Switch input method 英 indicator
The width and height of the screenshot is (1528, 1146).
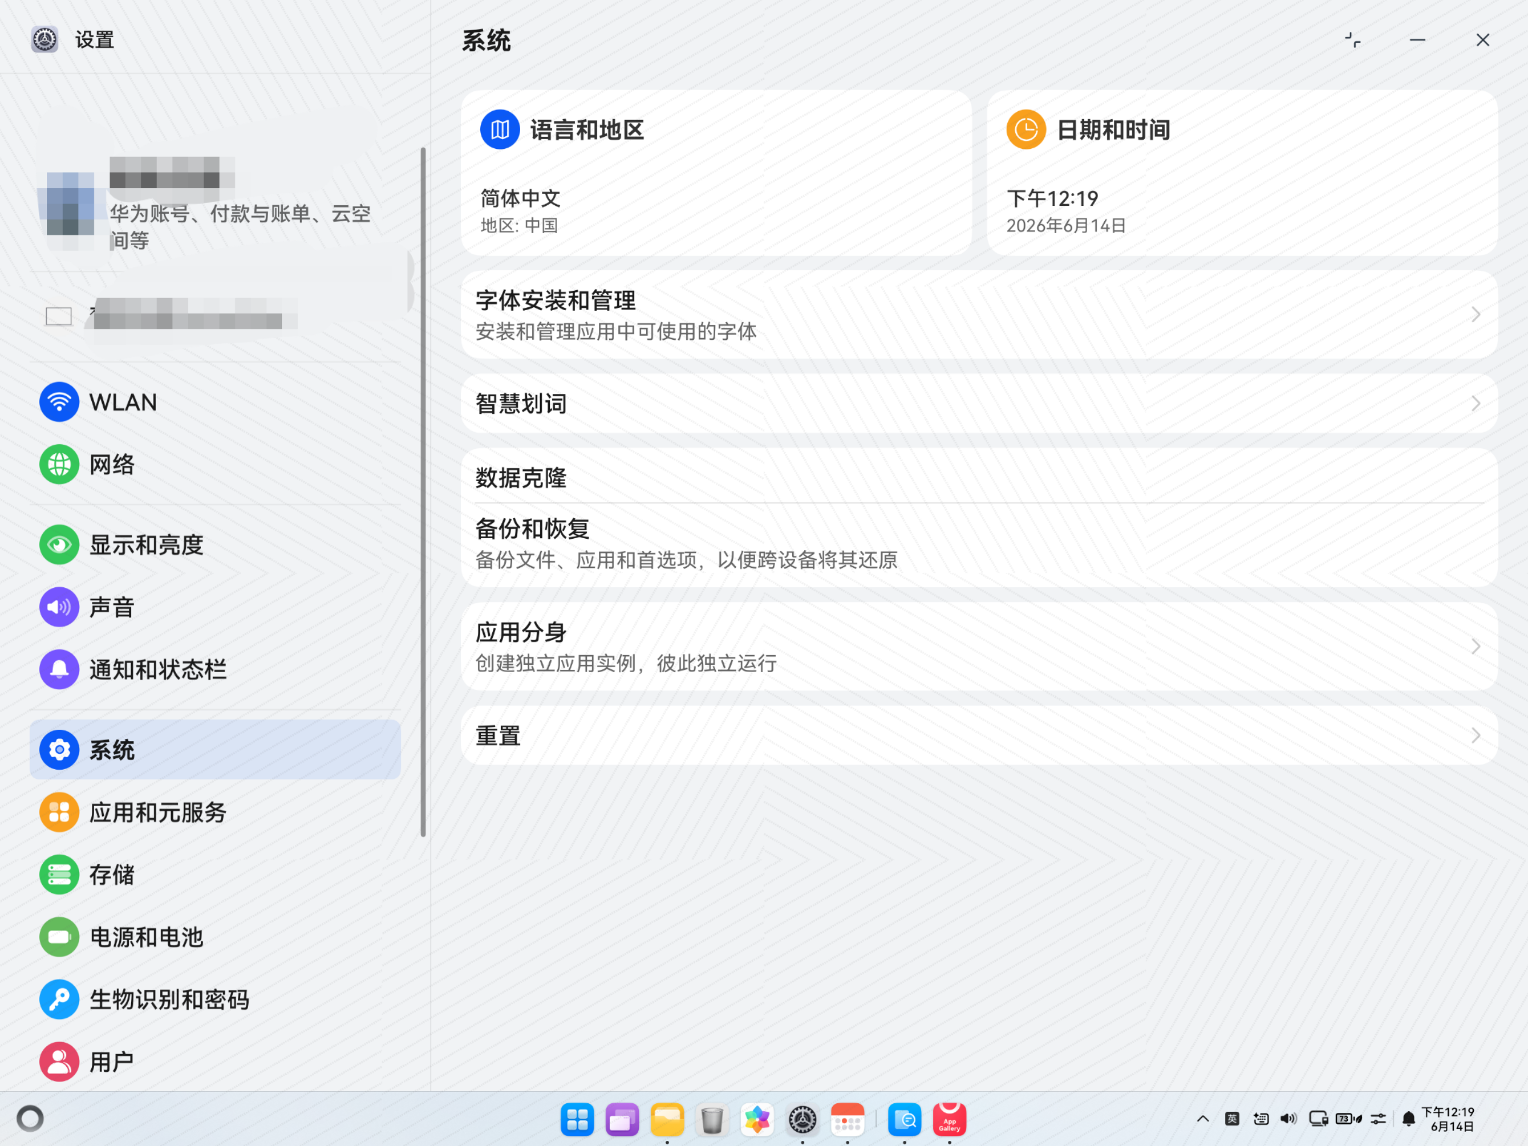[1232, 1119]
